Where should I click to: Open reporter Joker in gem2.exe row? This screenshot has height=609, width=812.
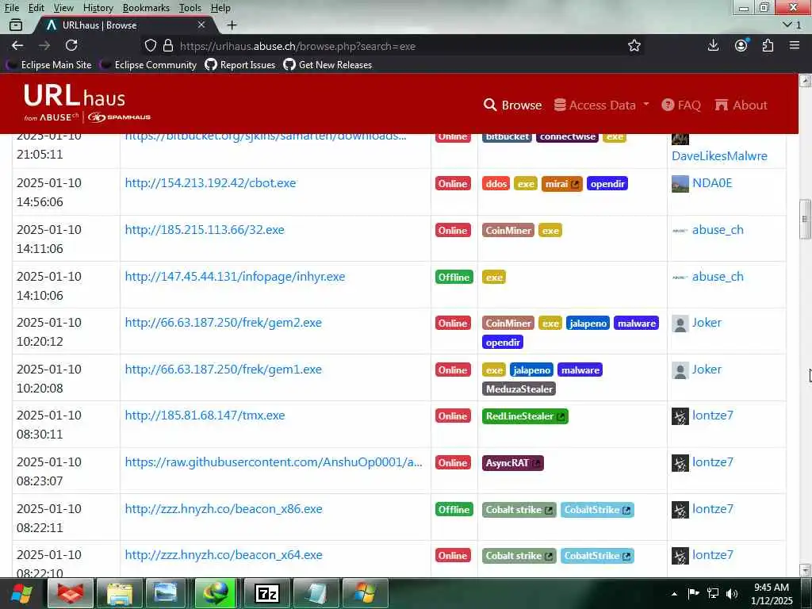(x=707, y=323)
